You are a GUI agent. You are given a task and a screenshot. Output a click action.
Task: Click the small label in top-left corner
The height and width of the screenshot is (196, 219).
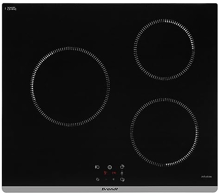coord(11,8)
